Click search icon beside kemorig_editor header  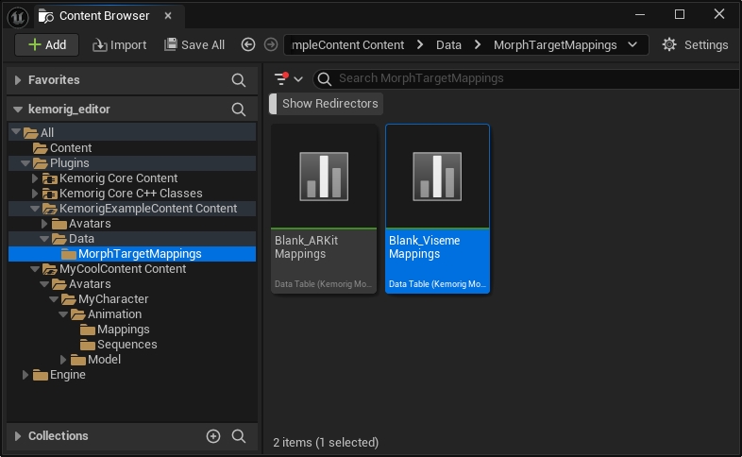239,110
